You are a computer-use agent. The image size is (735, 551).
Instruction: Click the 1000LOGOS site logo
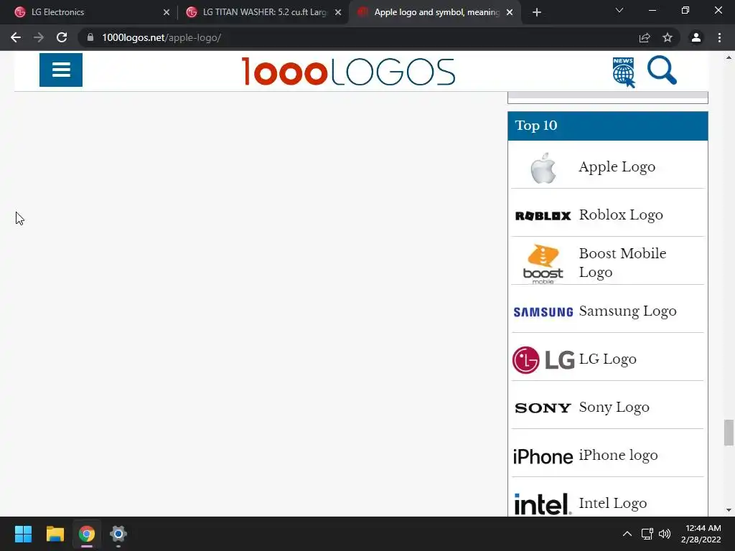pos(348,72)
